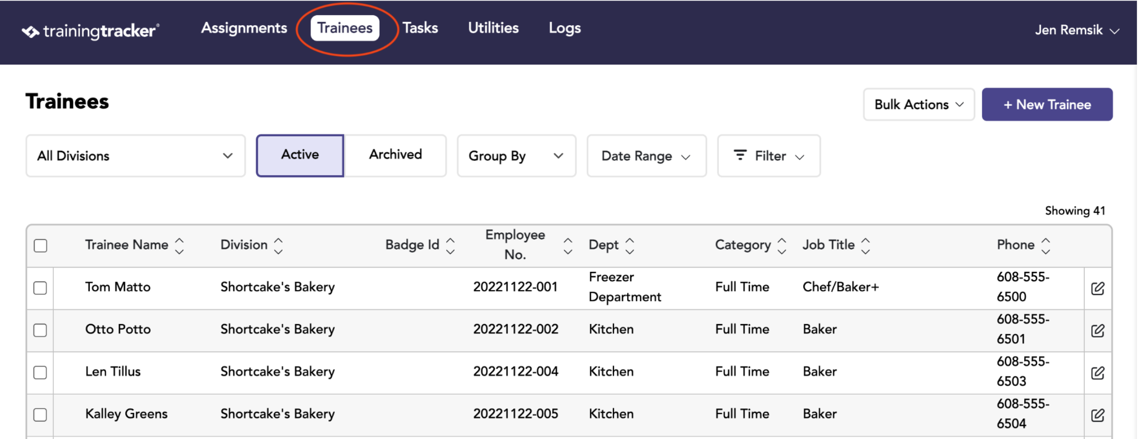1138x439 pixels.
Task: Click trainee name Tom Matto
Action: click(118, 287)
